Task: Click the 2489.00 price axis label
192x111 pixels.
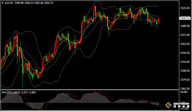Action: (x=185, y=26)
